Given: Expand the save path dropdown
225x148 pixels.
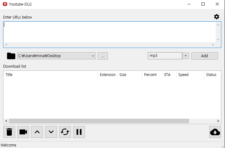Looking at the screenshot, I should (93, 56).
